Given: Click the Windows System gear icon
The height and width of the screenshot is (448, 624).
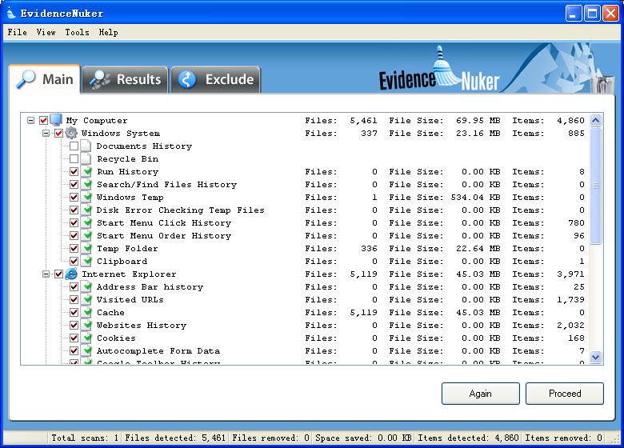Looking at the screenshot, I should pyautogui.click(x=71, y=134).
